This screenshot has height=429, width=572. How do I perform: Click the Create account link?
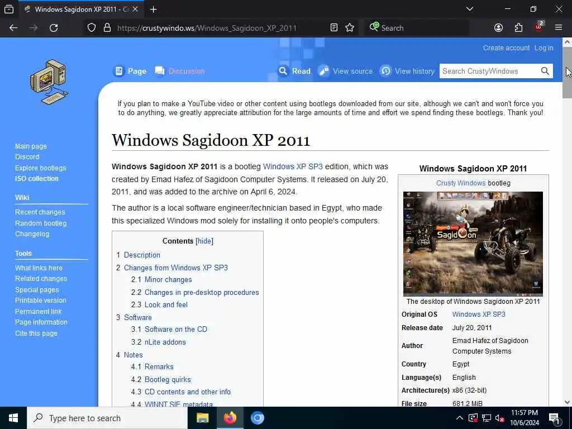click(506, 48)
